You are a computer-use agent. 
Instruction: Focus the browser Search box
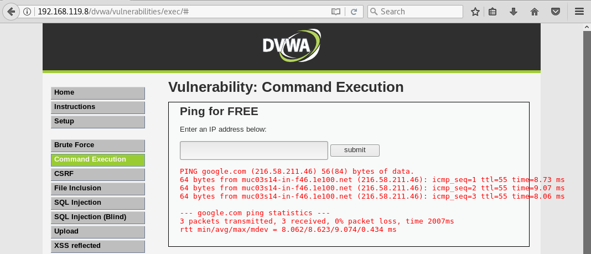pyautogui.click(x=419, y=12)
